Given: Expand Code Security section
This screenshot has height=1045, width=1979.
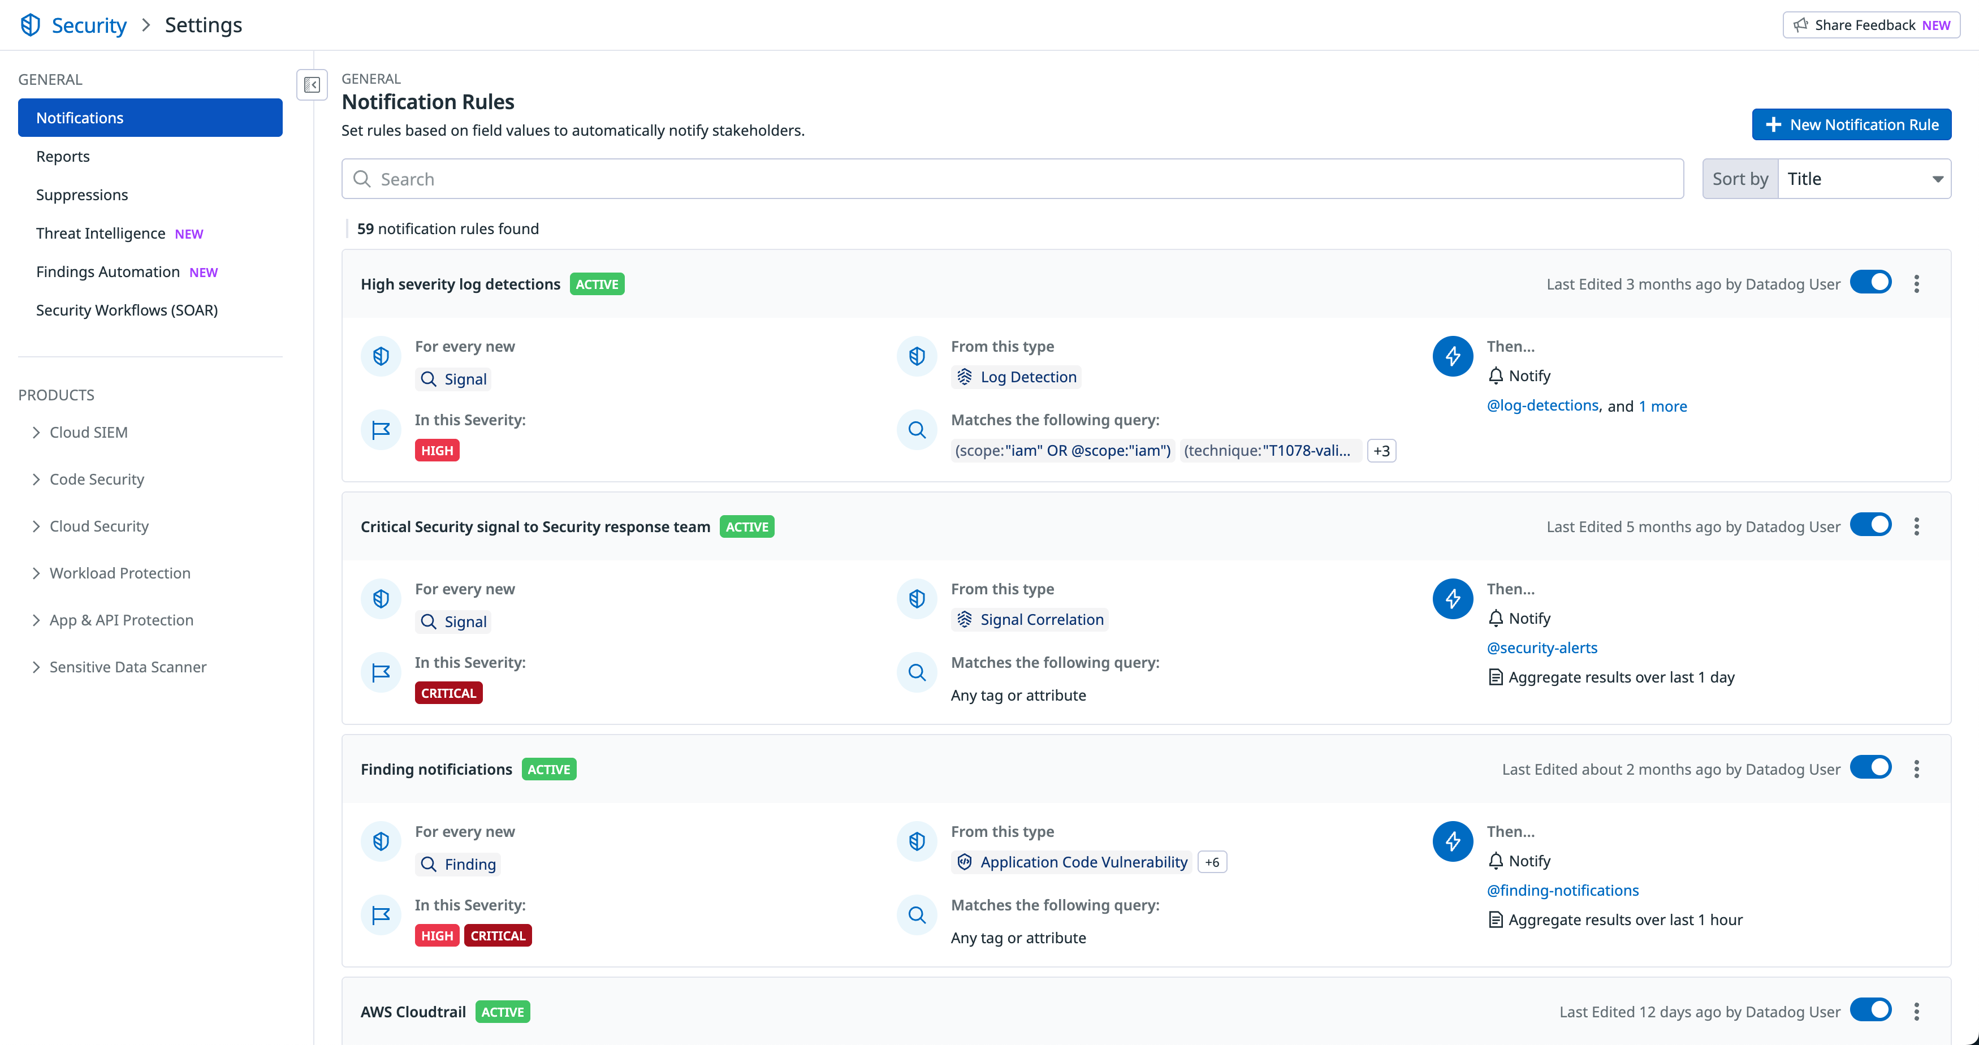Looking at the screenshot, I should (88, 480).
